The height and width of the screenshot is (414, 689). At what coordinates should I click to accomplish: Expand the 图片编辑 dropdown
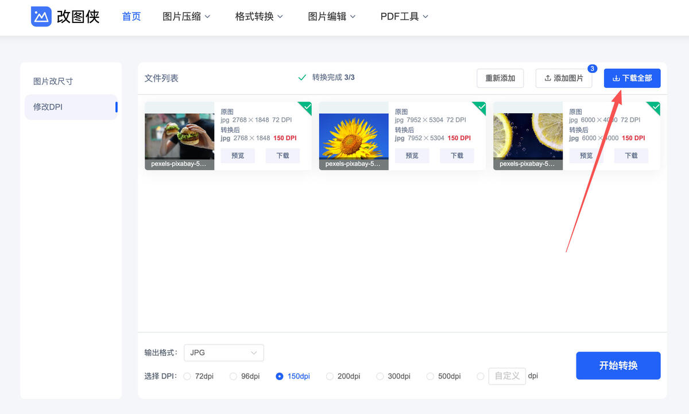click(x=332, y=17)
